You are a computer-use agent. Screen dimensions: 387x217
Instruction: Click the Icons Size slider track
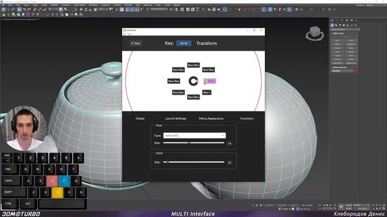point(193,162)
